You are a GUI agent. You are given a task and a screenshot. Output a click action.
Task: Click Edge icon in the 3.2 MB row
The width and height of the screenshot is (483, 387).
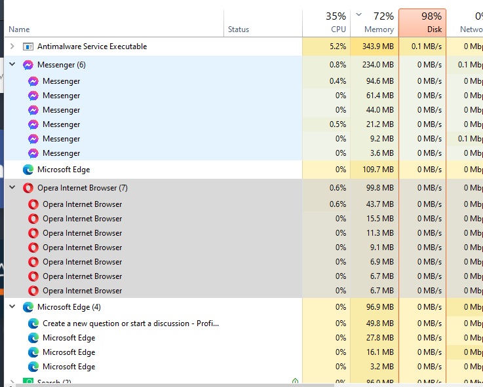coord(33,367)
